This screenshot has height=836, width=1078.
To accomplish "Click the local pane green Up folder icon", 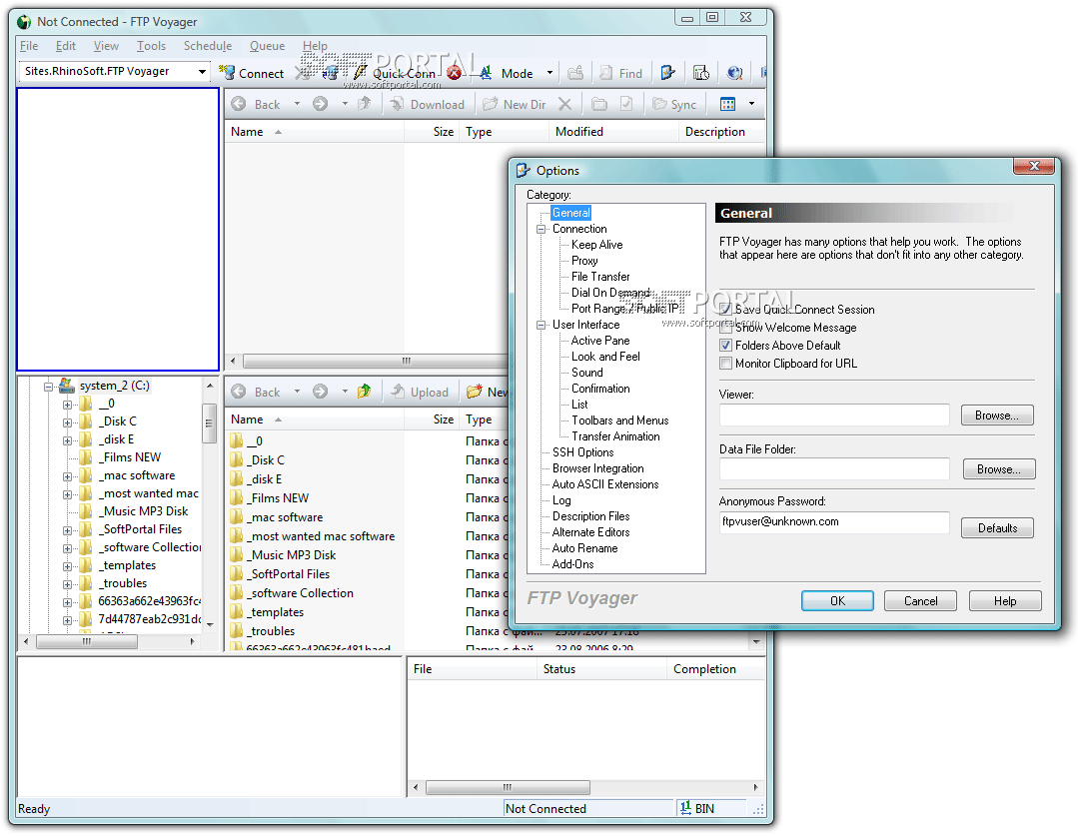I will coord(365,392).
